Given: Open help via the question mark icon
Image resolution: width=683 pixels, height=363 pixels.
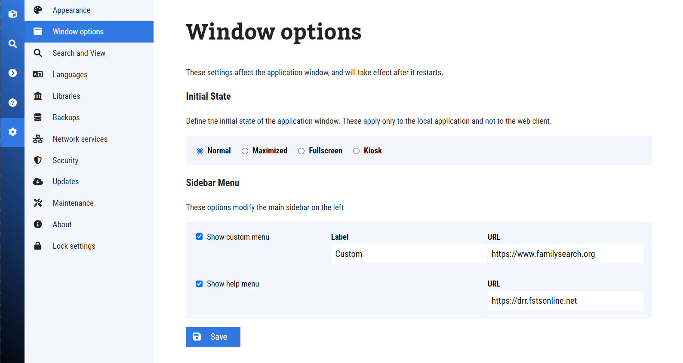Looking at the screenshot, I should (12, 103).
